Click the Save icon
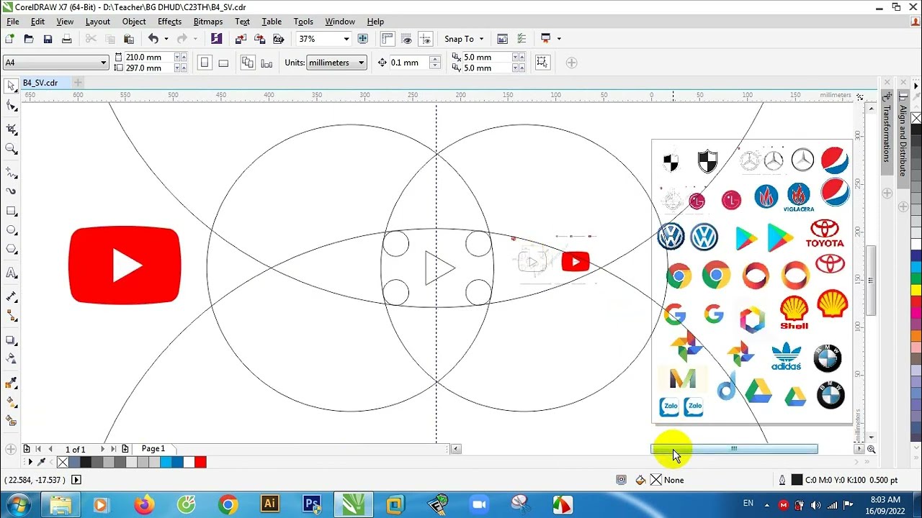The width and height of the screenshot is (922, 518). point(48,39)
